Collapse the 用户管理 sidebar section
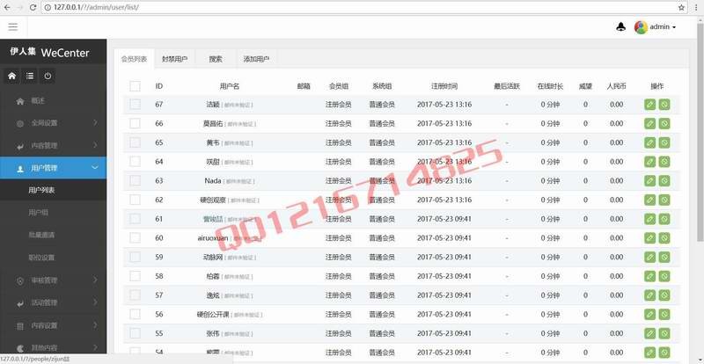The height and width of the screenshot is (364, 704). point(54,168)
